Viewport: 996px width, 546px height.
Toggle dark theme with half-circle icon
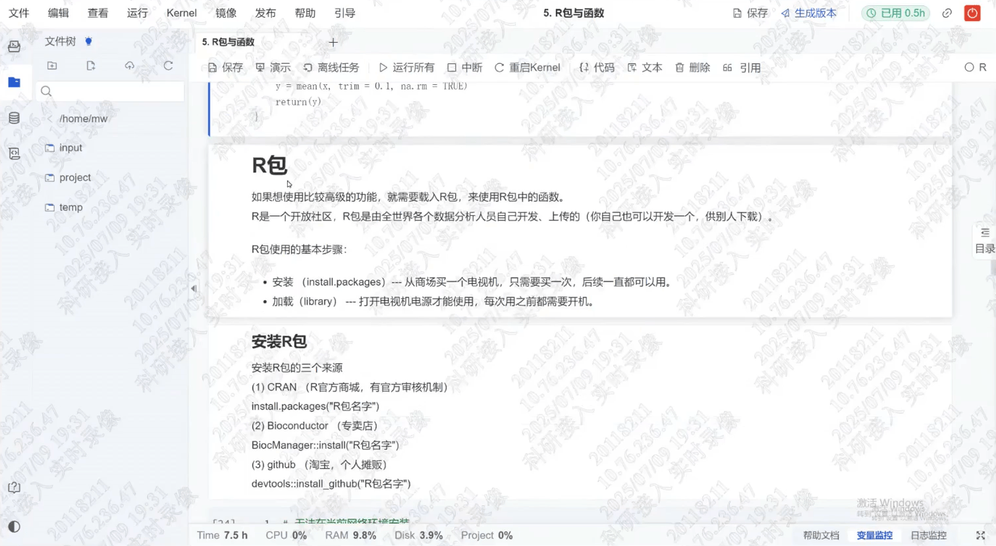coord(14,526)
